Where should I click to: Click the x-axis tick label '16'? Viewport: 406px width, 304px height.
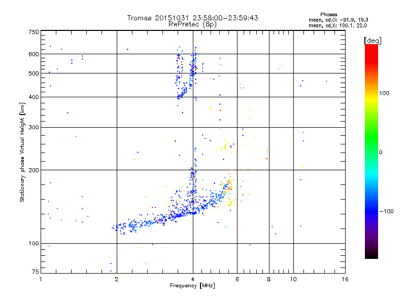pos(345,280)
